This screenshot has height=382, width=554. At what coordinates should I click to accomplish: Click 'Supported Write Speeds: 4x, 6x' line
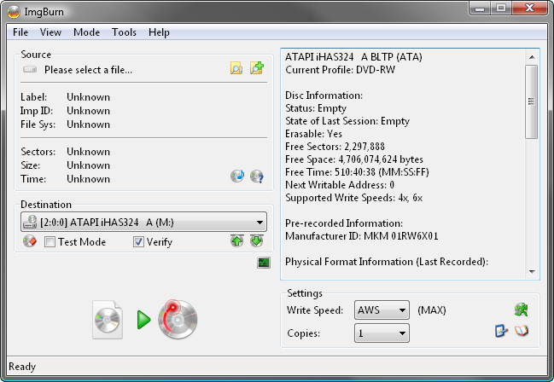(x=353, y=197)
